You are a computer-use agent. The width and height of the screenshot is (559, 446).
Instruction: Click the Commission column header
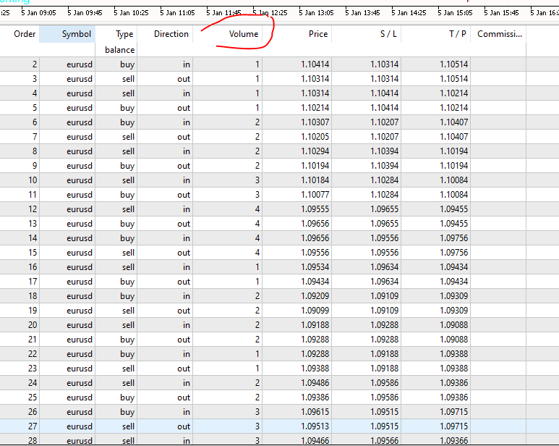(x=500, y=34)
